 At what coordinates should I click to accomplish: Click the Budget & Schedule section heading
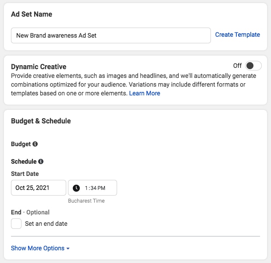pyautogui.click(x=41, y=121)
